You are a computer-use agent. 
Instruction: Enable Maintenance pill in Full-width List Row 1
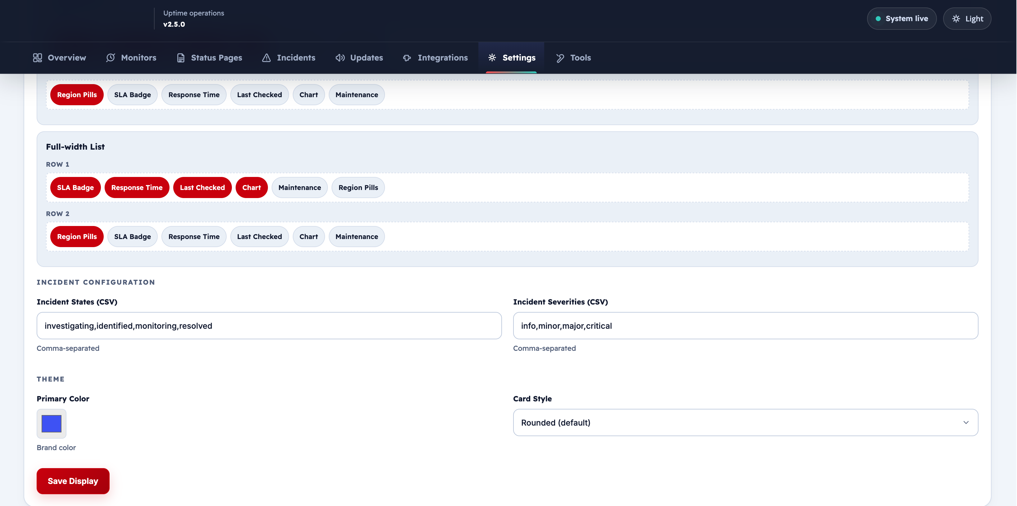[x=300, y=187]
